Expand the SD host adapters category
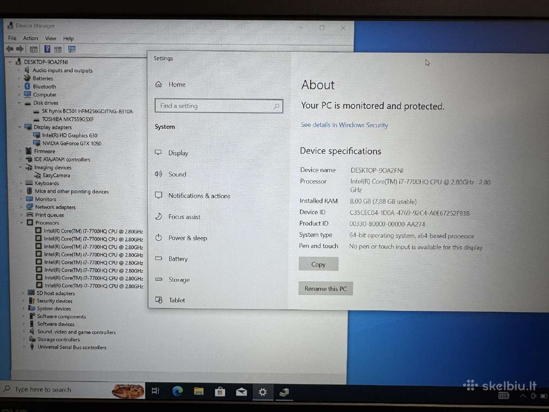 23,293
